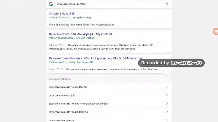Open arrow for 'скачать скин мистика и лагера'
Screen dimensions: 218x122
(x=167, y=87)
